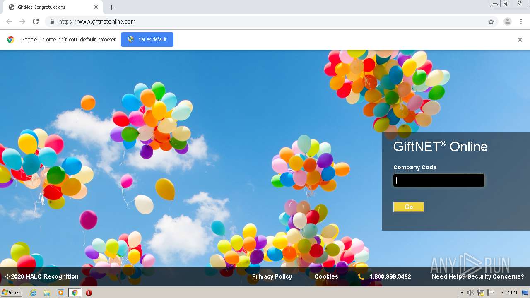
Task: Click the browser back arrow
Action: point(9,22)
